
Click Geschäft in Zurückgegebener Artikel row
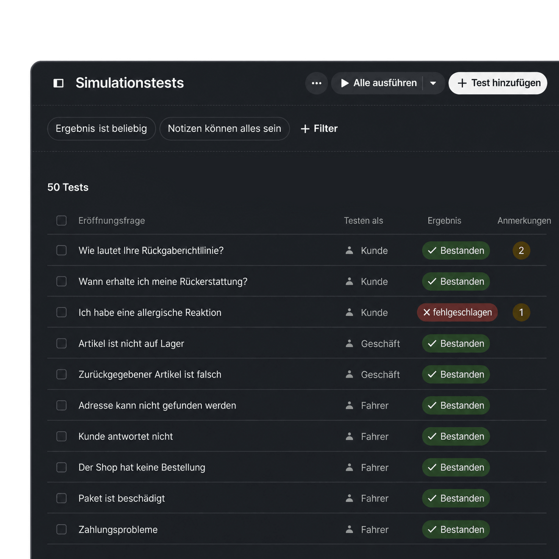click(380, 374)
